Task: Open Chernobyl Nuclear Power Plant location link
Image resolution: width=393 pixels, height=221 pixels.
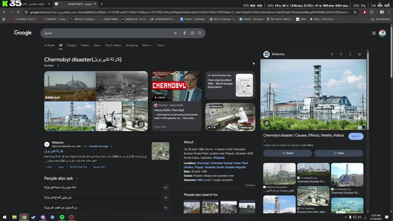Action: point(229,163)
